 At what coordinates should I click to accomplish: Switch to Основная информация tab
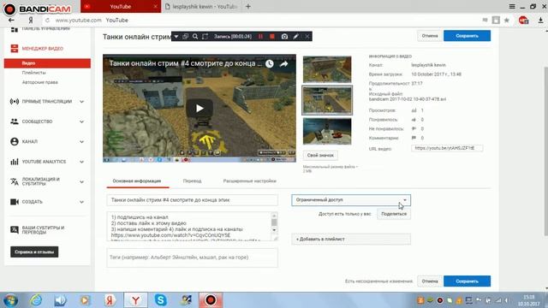coord(137,181)
